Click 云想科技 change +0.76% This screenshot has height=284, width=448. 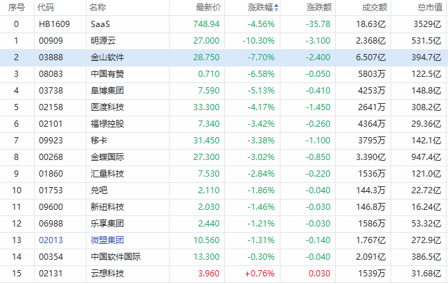click(x=260, y=273)
